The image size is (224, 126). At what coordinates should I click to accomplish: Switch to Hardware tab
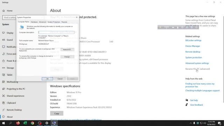34,22
